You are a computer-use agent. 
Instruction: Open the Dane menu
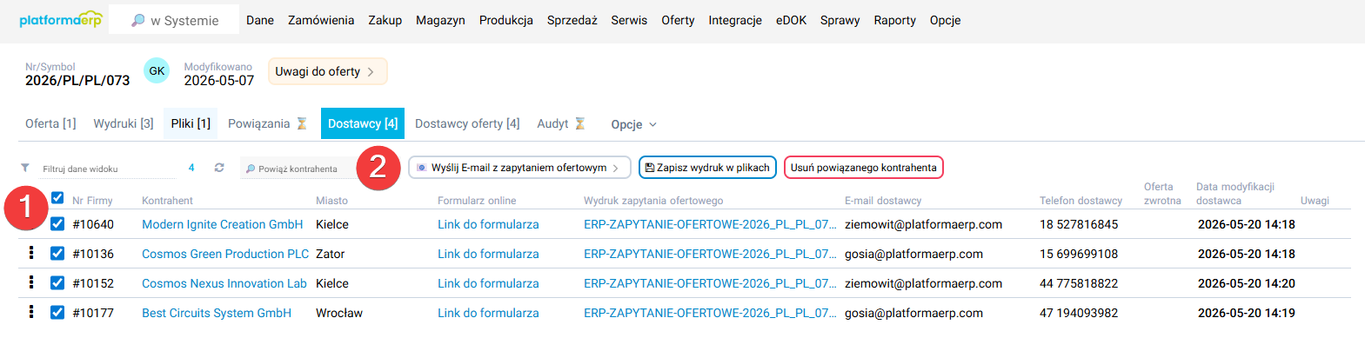pos(260,20)
